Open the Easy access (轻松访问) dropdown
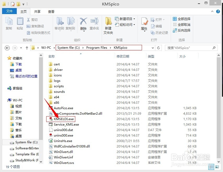 click(125, 24)
